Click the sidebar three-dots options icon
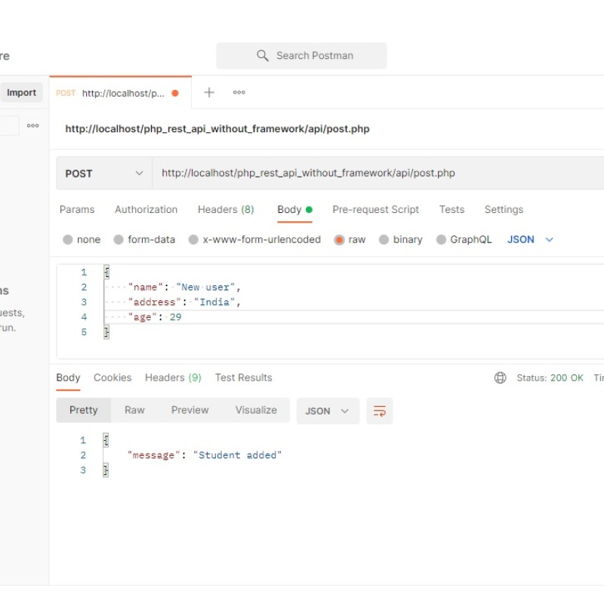This screenshot has width=604, height=604. [x=32, y=126]
